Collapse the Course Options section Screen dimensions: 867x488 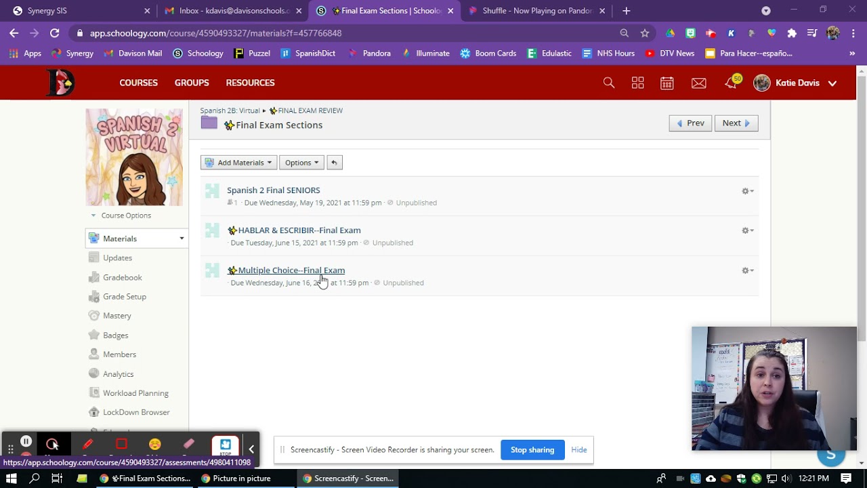click(121, 216)
